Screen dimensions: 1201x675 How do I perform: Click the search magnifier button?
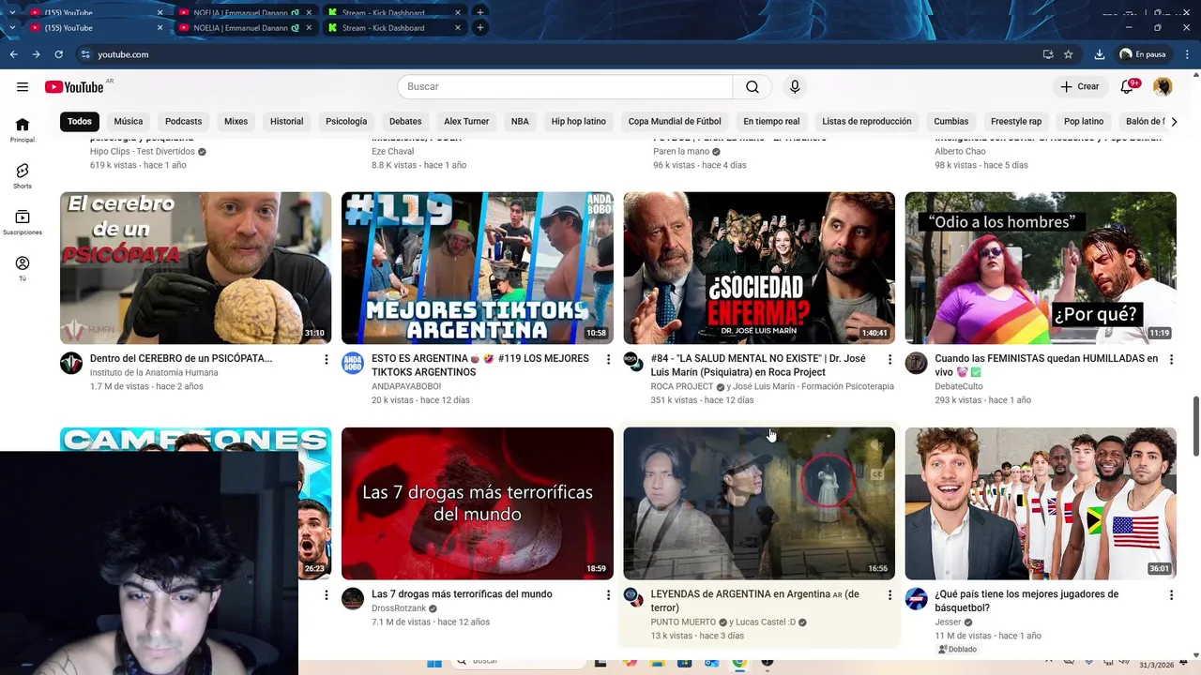[753, 87]
